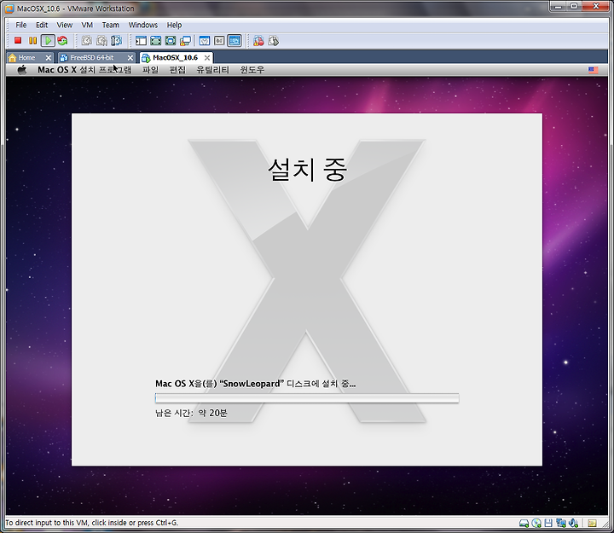Screen dimensions: 614x533
Task: Click the record replay icon with warning
Action: [258, 41]
